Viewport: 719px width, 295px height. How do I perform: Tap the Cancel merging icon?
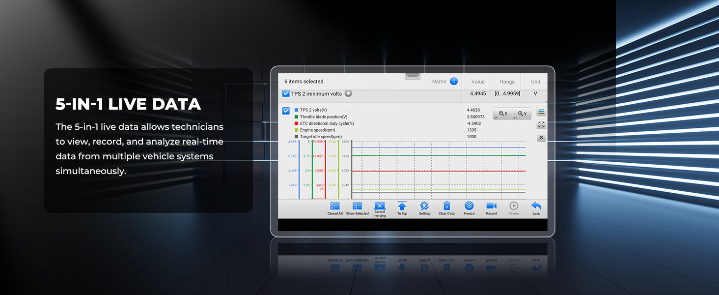[x=380, y=206]
